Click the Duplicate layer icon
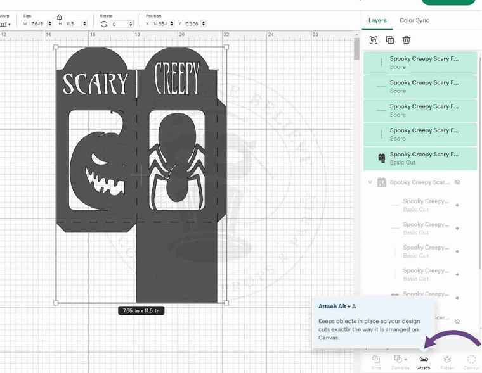 390,40
